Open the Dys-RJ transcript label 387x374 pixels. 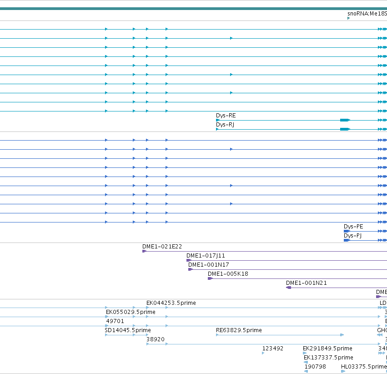click(x=225, y=125)
